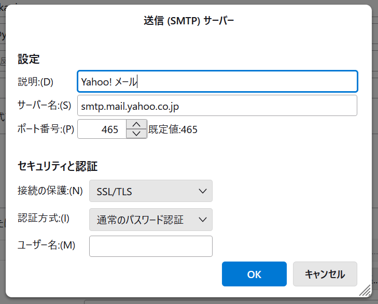Click the サーバー名:(S) label

(44, 106)
